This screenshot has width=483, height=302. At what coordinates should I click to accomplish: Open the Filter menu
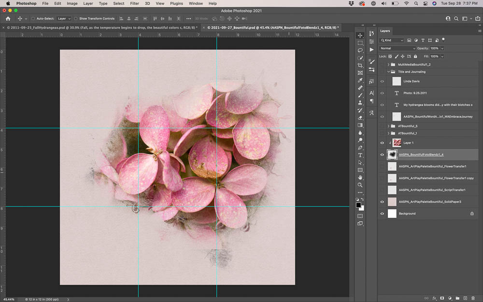134,3
